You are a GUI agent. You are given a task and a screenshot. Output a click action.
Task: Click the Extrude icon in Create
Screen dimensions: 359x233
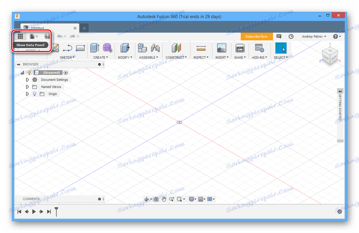(x=95, y=48)
